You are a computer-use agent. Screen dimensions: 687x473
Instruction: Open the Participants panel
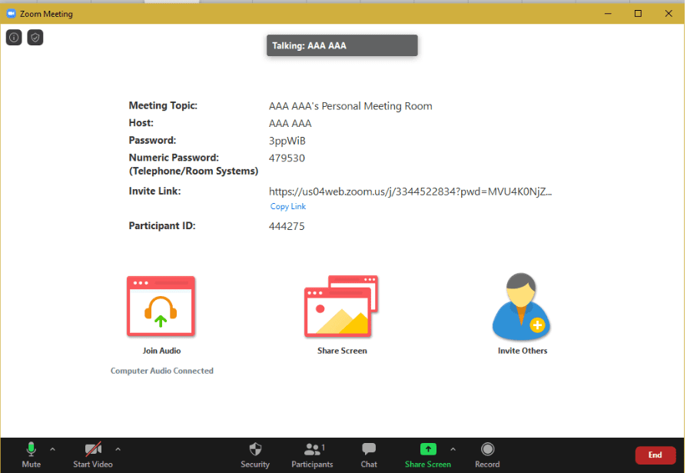coord(312,454)
